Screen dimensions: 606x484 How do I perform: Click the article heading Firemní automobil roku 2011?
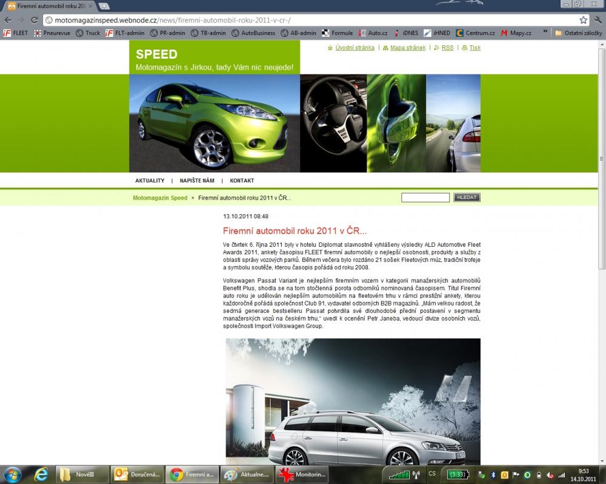(x=295, y=231)
